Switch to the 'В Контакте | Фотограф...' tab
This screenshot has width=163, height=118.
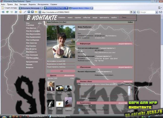tap(31, 8)
